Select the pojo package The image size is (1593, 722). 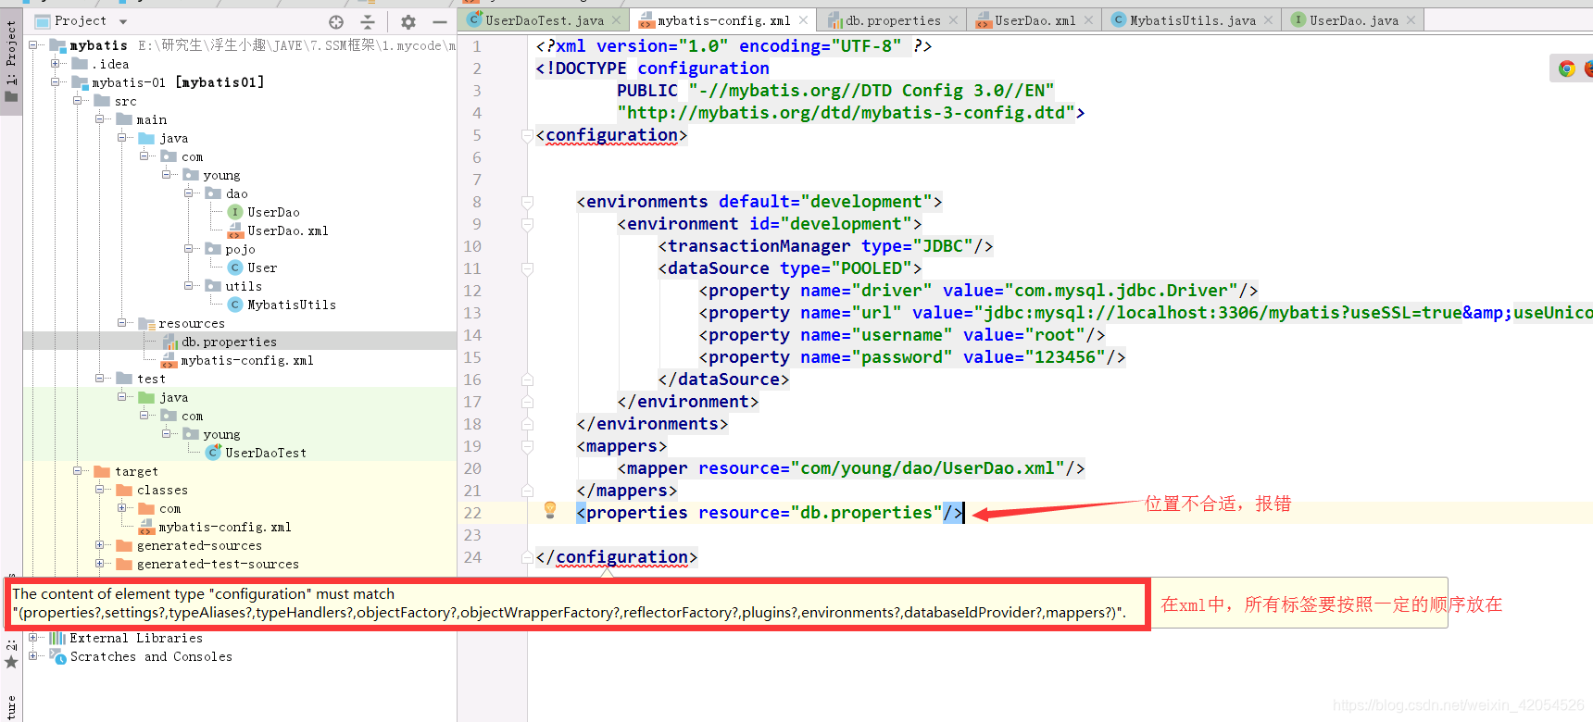pos(240,249)
